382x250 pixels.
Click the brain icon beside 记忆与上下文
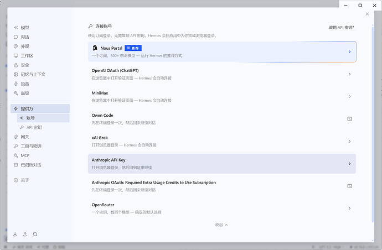coord(16,75)
